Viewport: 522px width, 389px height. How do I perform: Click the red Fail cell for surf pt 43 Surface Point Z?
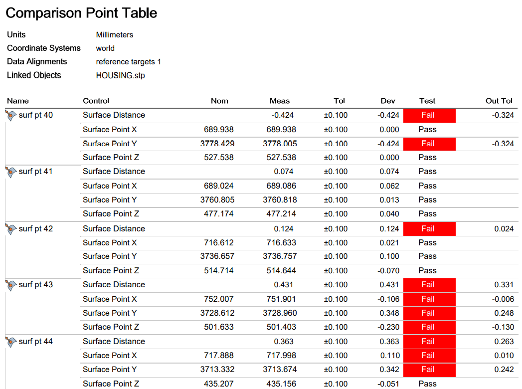[x=429, y=327]
